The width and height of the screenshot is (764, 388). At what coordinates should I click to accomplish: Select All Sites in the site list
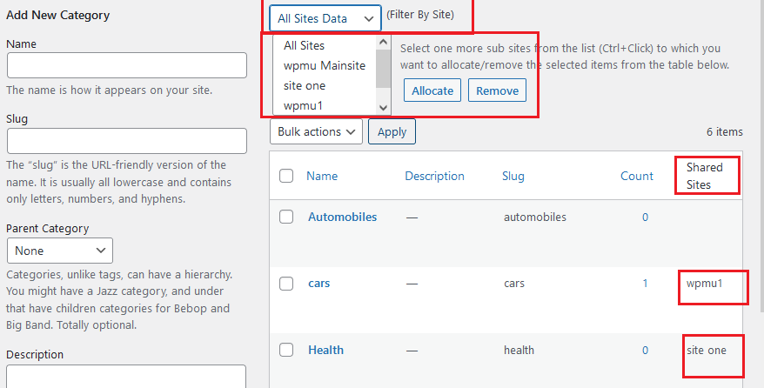(x=304, y=45)
